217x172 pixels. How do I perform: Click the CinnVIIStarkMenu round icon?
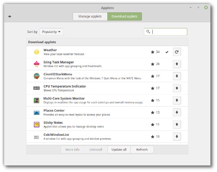[x=37, y=76]
